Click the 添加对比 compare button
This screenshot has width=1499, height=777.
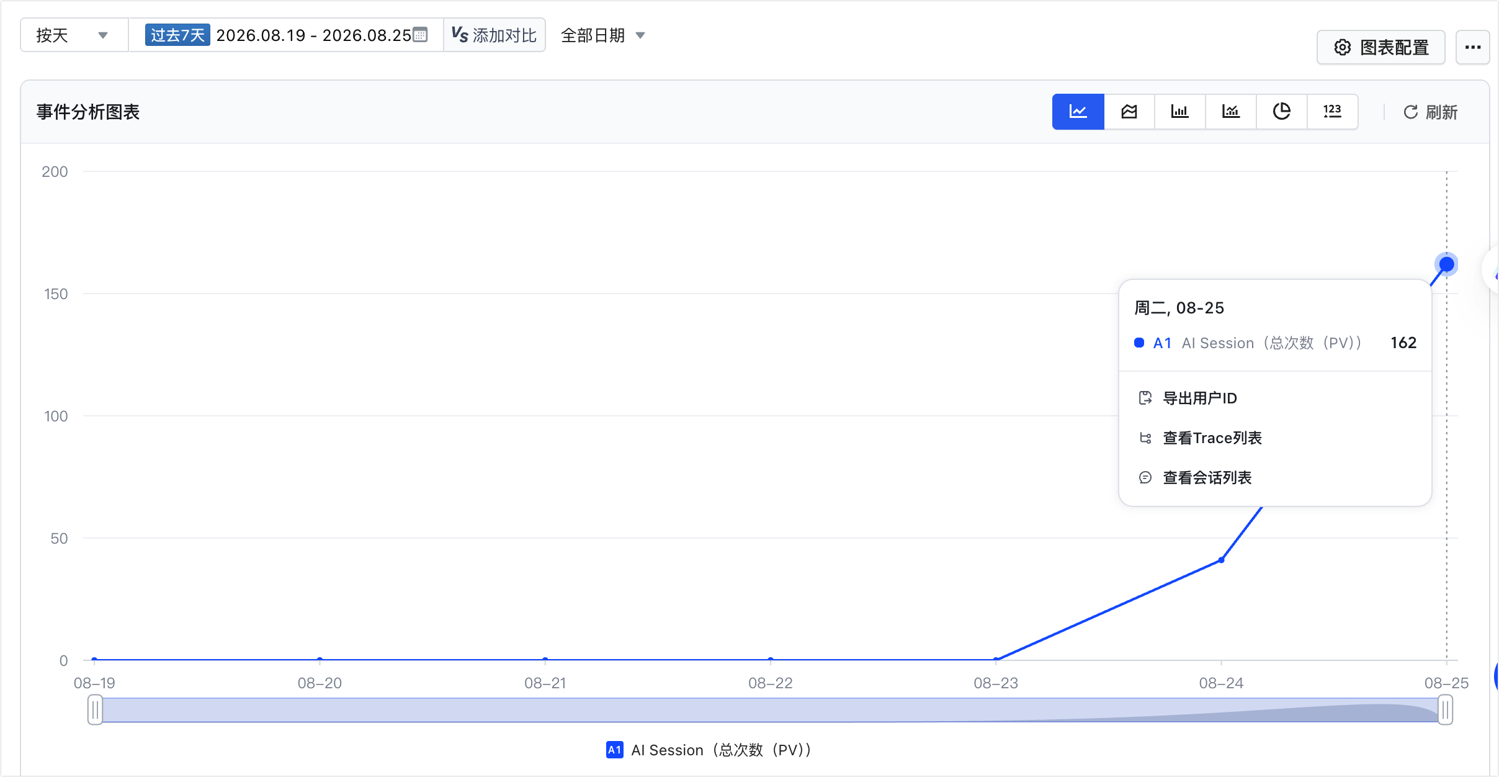click(494, 35)
